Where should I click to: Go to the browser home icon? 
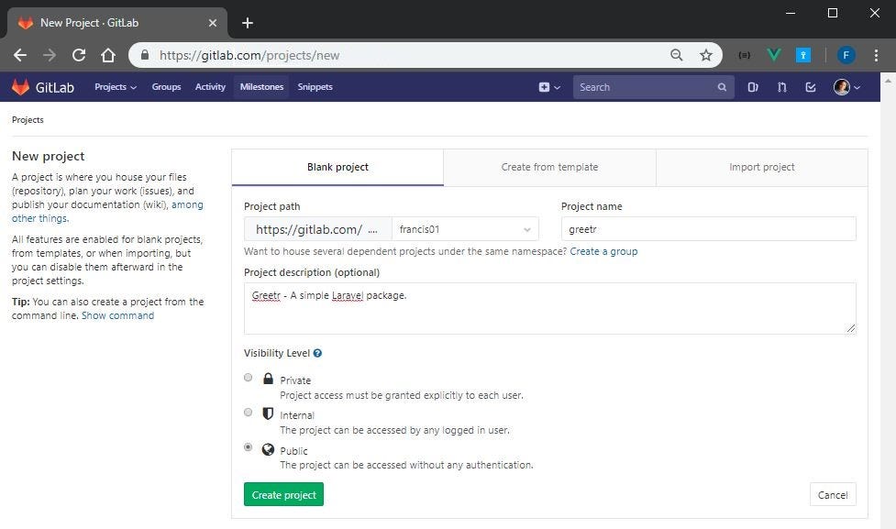coord(108,55)
